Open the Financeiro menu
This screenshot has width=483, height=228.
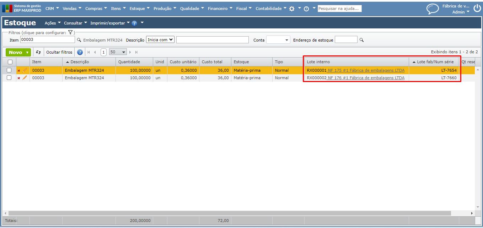point(220,9)
